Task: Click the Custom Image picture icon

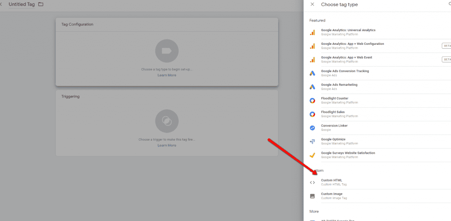Action: (312, 196)
